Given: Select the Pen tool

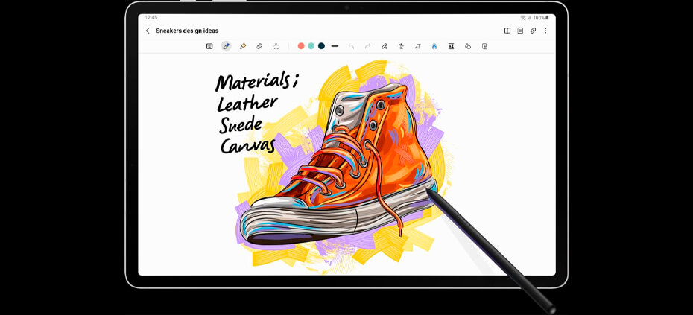Looking at the screenshot, I should tap(227, 46).
